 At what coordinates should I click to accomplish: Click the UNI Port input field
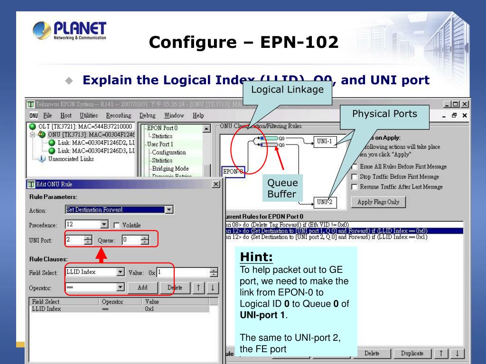click(75, 240)
